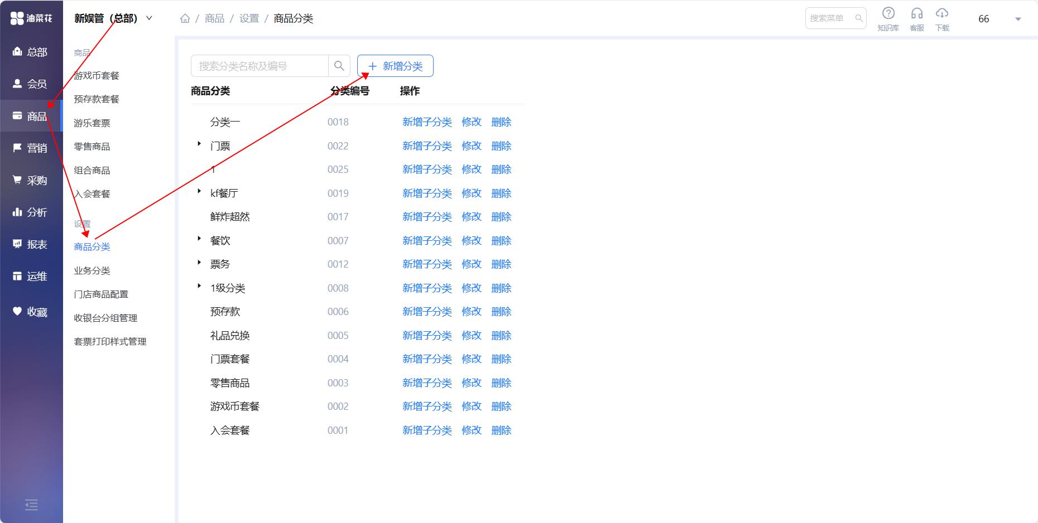Focus the 搜索菜单 search box
Image resolution: width=1038 pixels, height=523 pixels.
[835, 18]
